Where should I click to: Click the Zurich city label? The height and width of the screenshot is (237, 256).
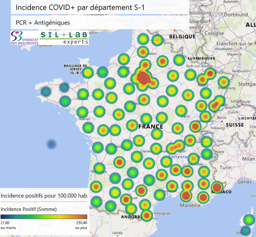coord(233,112)
